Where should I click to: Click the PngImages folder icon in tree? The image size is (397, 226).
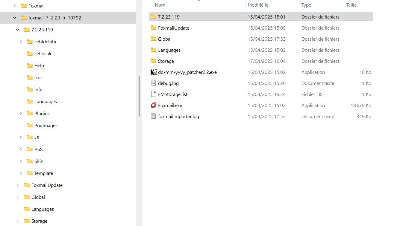[30, 125]
